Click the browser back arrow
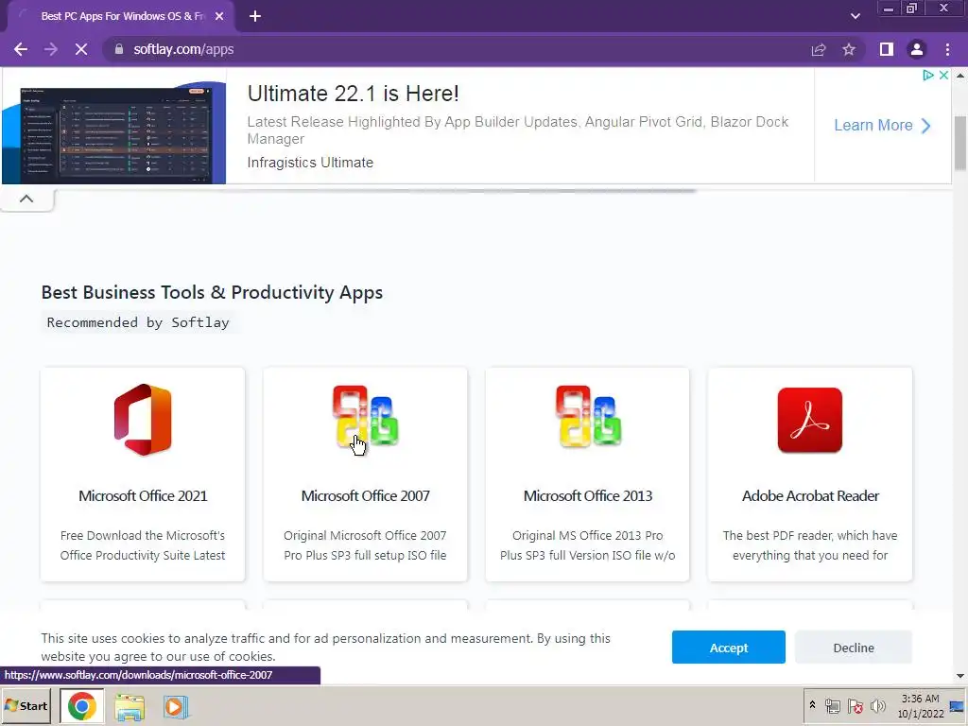 click(x=21, y=49)
